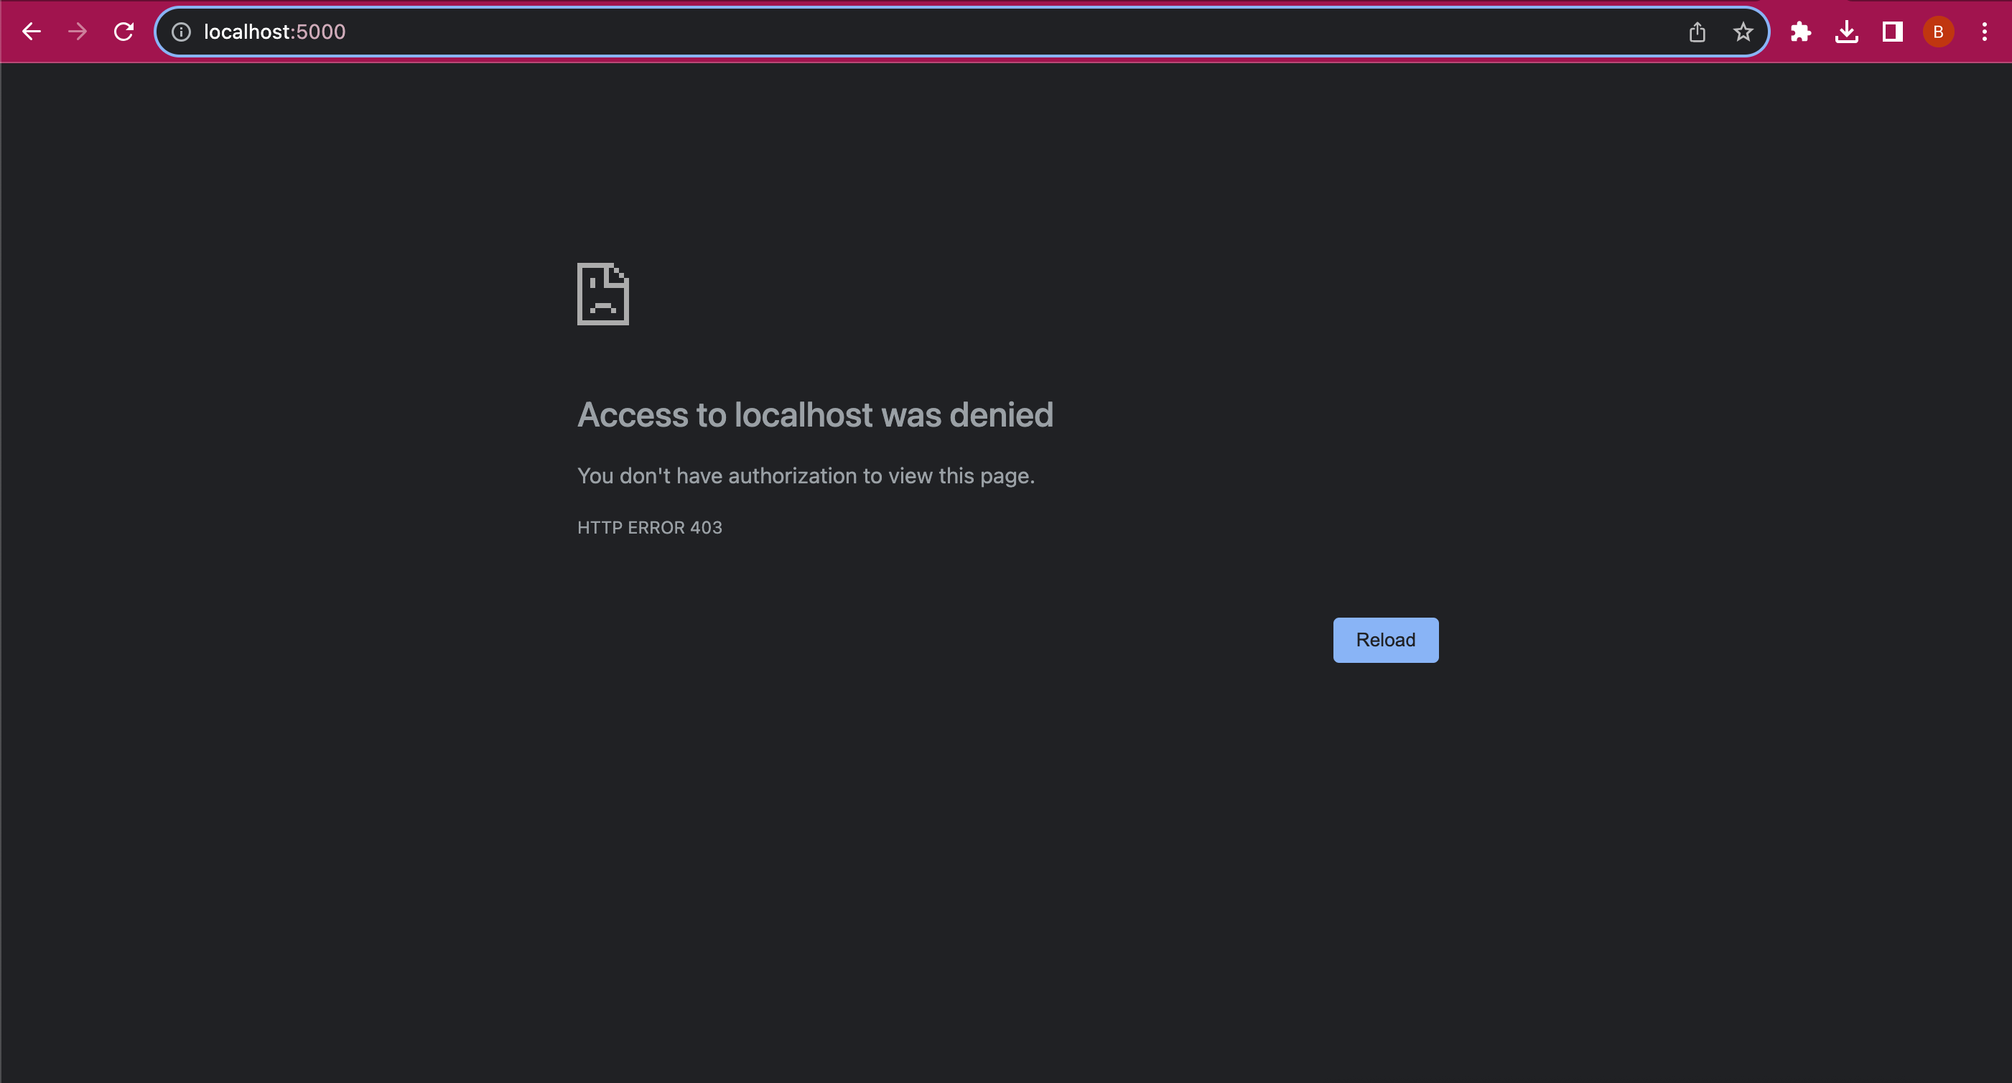View downloads via the downloads icon

(1846, 32)
